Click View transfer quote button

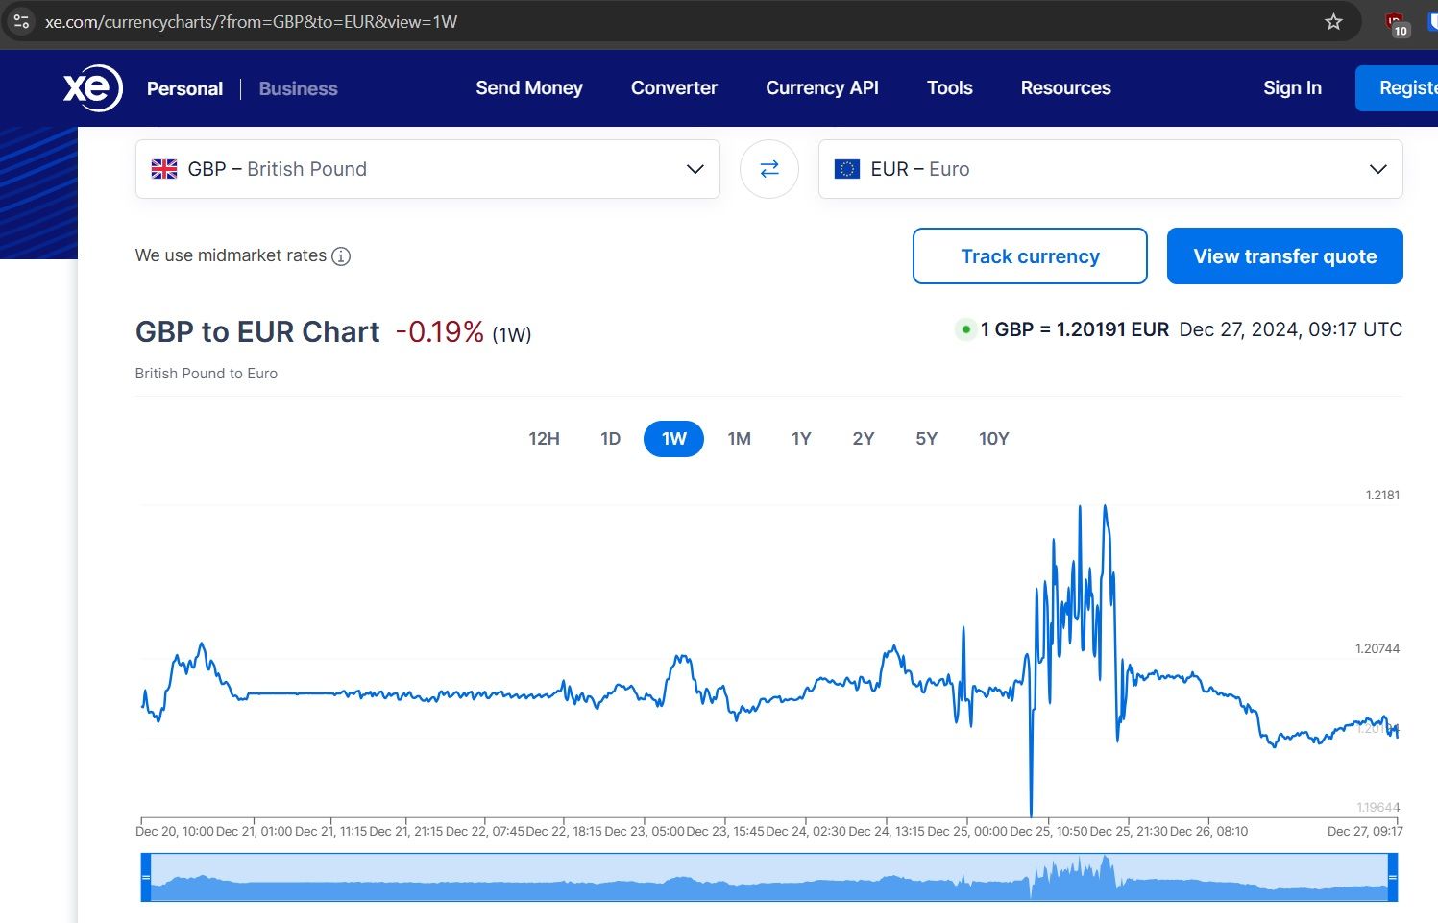1284,256
